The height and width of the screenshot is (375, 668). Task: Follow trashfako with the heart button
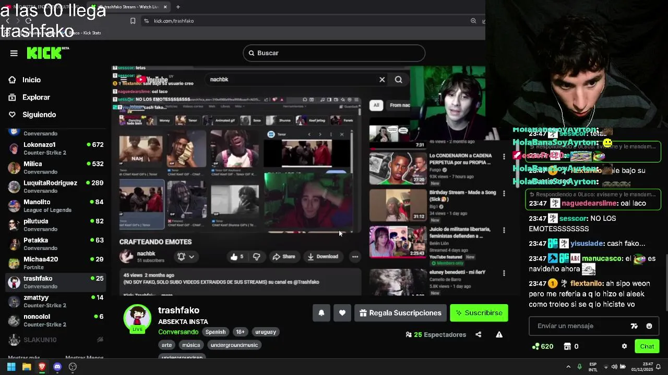click(342, 313)
